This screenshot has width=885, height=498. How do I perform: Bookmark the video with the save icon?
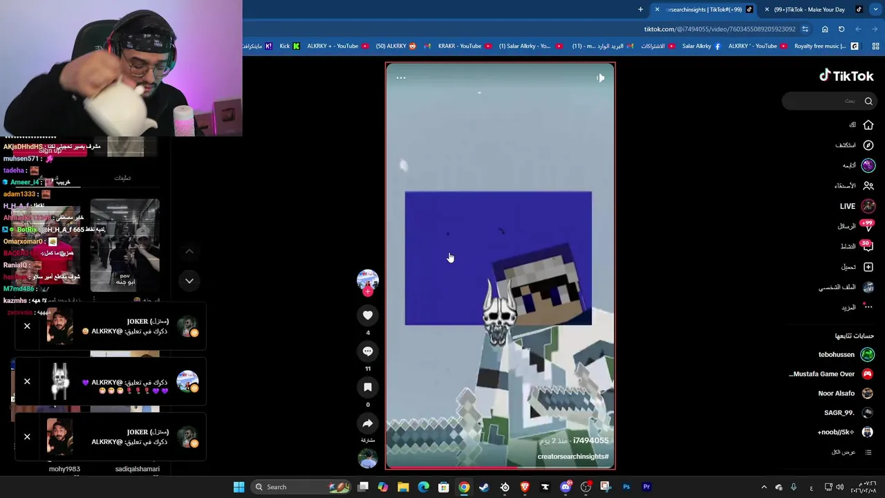[368, 387]
